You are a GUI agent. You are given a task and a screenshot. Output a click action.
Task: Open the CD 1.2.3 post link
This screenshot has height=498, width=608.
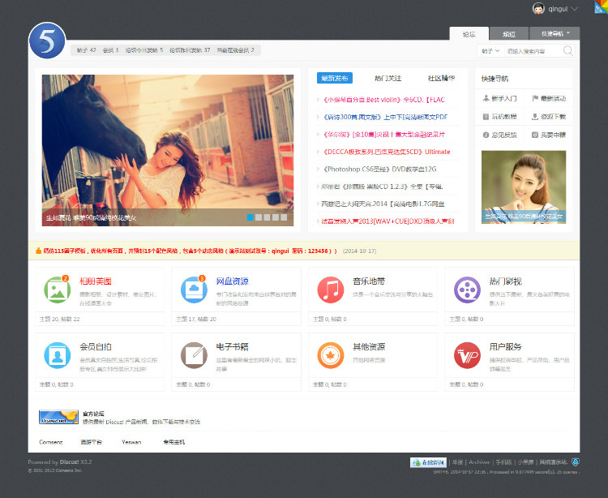(x=382, y=187)
